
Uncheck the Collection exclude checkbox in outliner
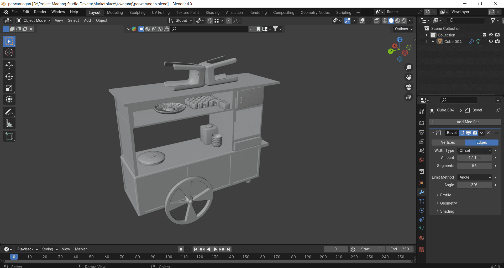485,35
